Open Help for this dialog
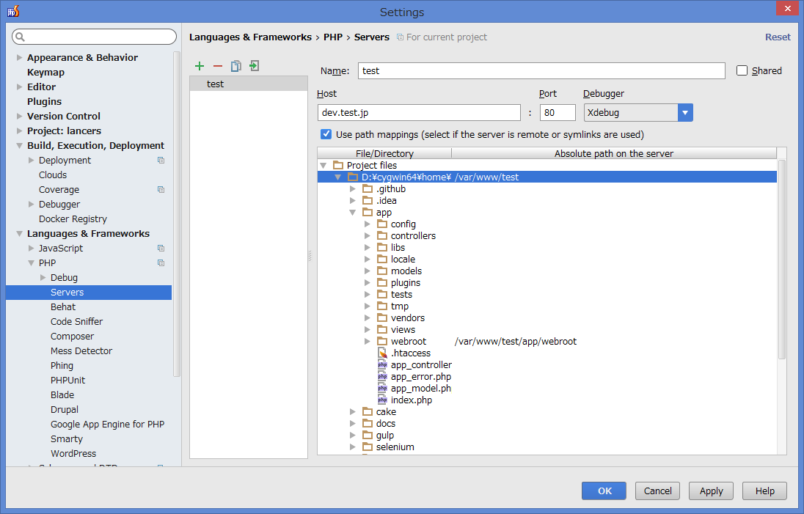This screenshot has width=804, height=514. pos(764,491)
